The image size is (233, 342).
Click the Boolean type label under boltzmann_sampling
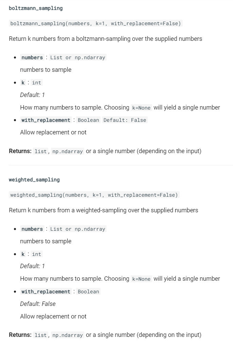pyautogui.click(x=88, y=120)
